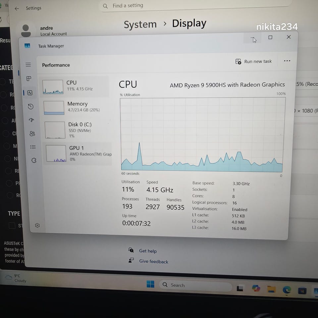Open the three-dot more options menu

(287, 61)
